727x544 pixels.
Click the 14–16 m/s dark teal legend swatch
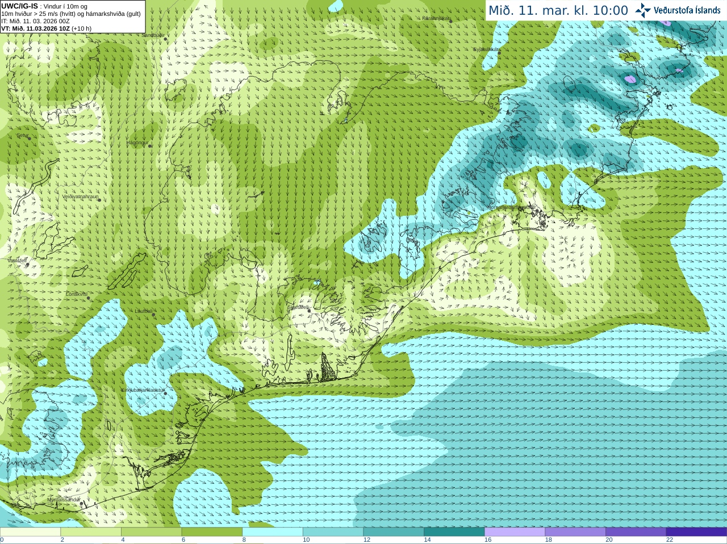tap(454, 532)
